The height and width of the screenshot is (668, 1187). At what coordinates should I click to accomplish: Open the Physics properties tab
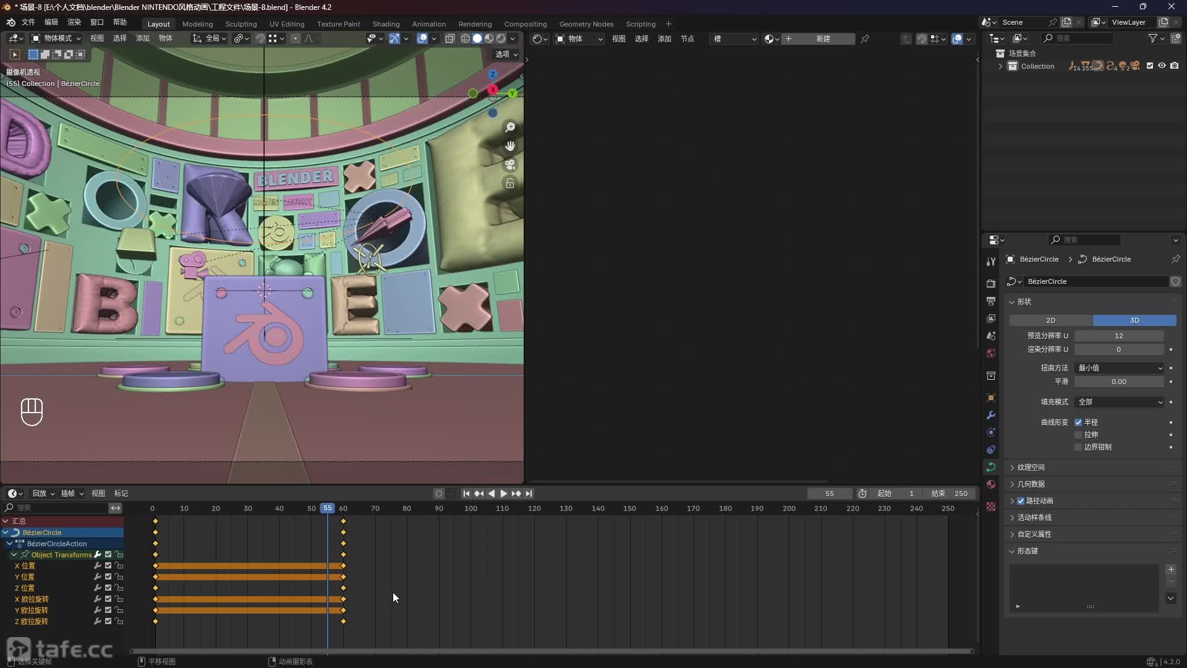991,432
